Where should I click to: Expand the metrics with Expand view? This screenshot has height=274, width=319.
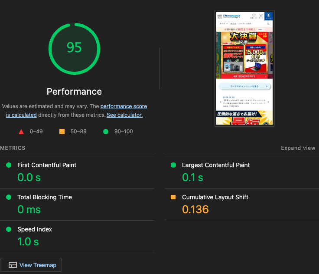click(298, 148)
